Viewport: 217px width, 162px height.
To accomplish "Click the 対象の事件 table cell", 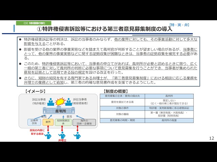I will point(122,108).
